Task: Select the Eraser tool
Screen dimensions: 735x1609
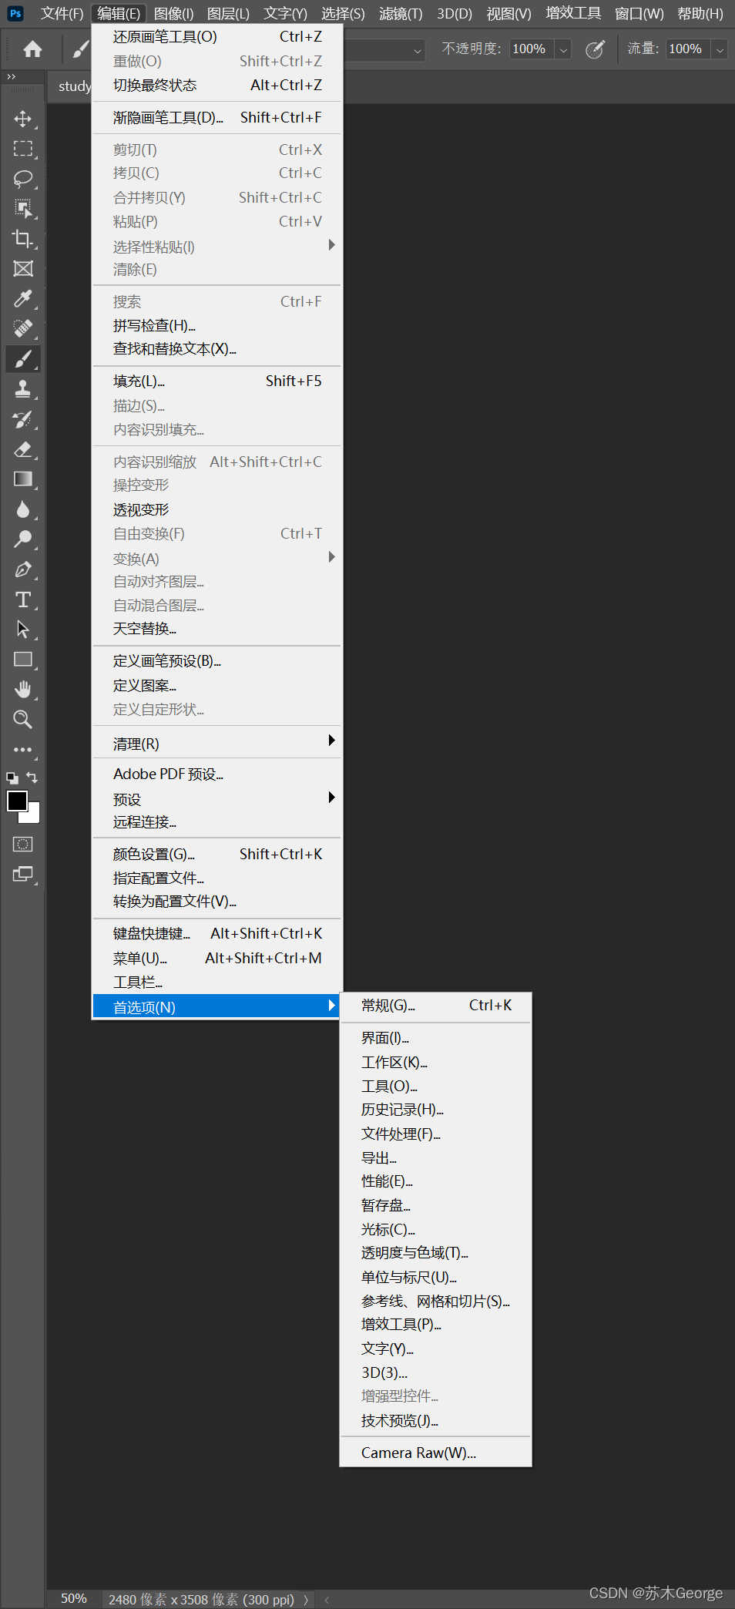Action: point(23,449)
